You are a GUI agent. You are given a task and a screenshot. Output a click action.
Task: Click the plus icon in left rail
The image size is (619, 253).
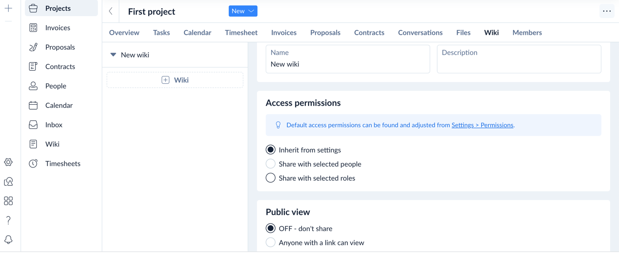click(x=9, y=8)
